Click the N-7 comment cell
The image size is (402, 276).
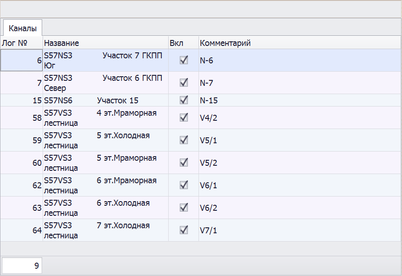[298, 83]
